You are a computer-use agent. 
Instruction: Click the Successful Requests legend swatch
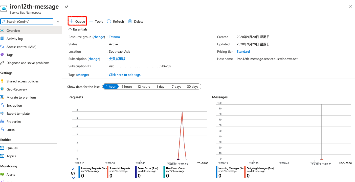(107, 172)
